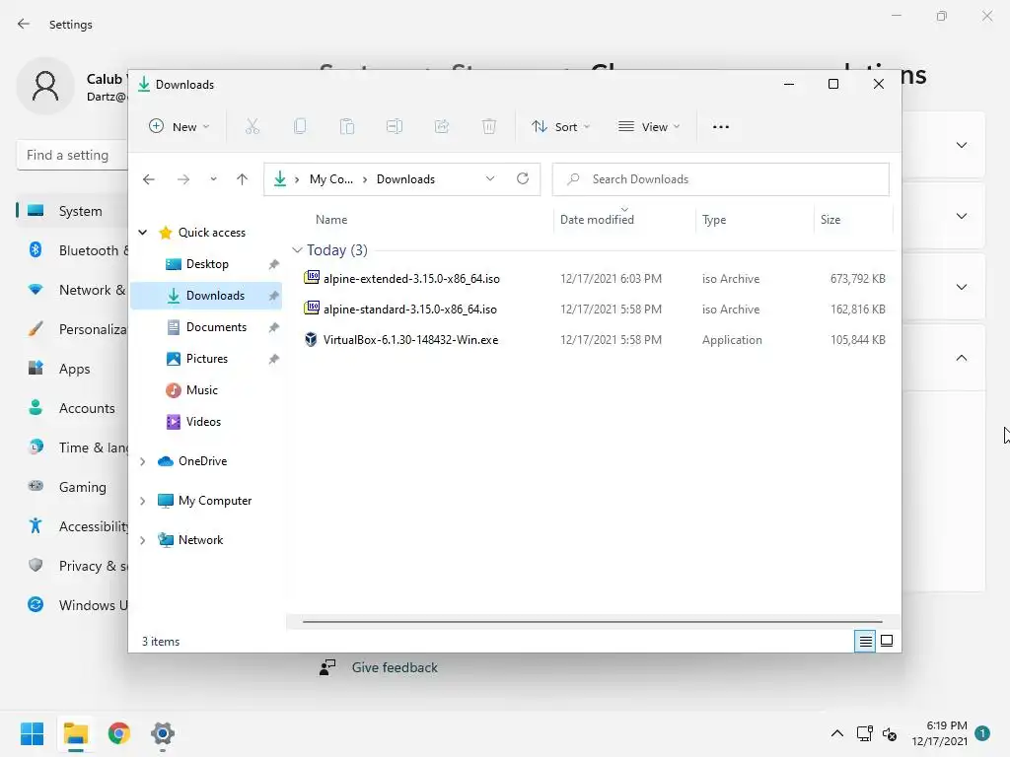
Task: Go forward with Explorer forward arrow
Action: [x=183, y=179]
